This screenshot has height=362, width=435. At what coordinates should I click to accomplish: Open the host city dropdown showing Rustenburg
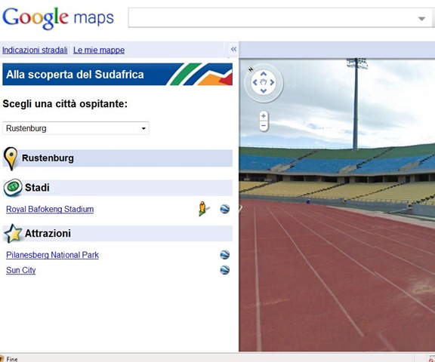click(76, 128)
